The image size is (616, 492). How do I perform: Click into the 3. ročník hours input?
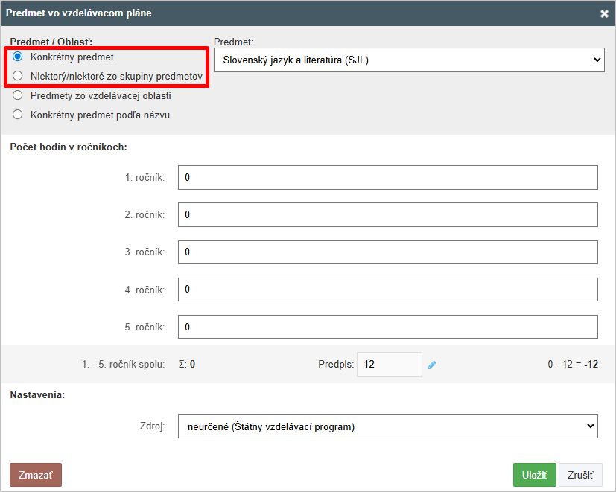[x=388, y=252]
